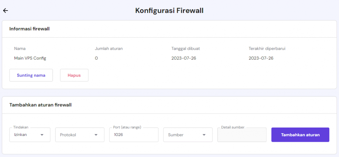Screen dimensions: 339x157
Task: Click the date under Tanggal dibuat
Action: click(184, 58)
